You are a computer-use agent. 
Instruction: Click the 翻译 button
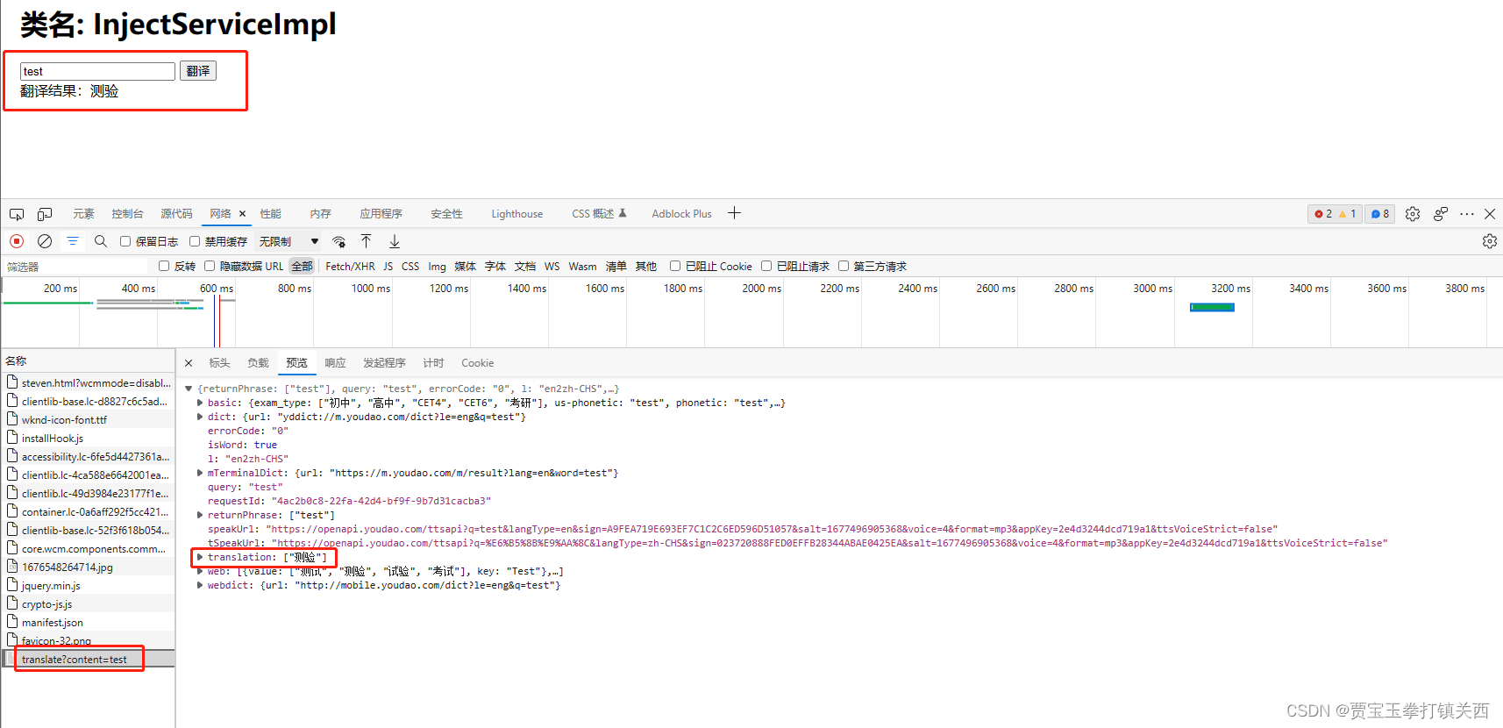pos(198,71)
